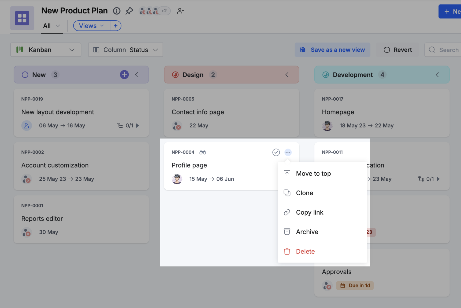Click the New column status circle
This screenshot has width=461, height=308.
25,75
